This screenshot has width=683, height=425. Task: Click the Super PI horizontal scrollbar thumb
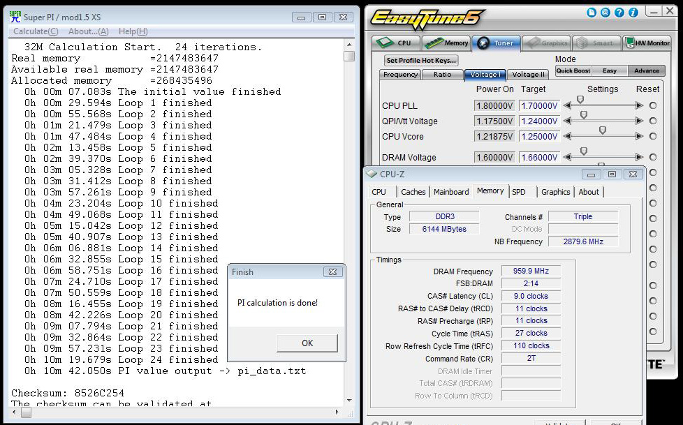coord(26,412)
